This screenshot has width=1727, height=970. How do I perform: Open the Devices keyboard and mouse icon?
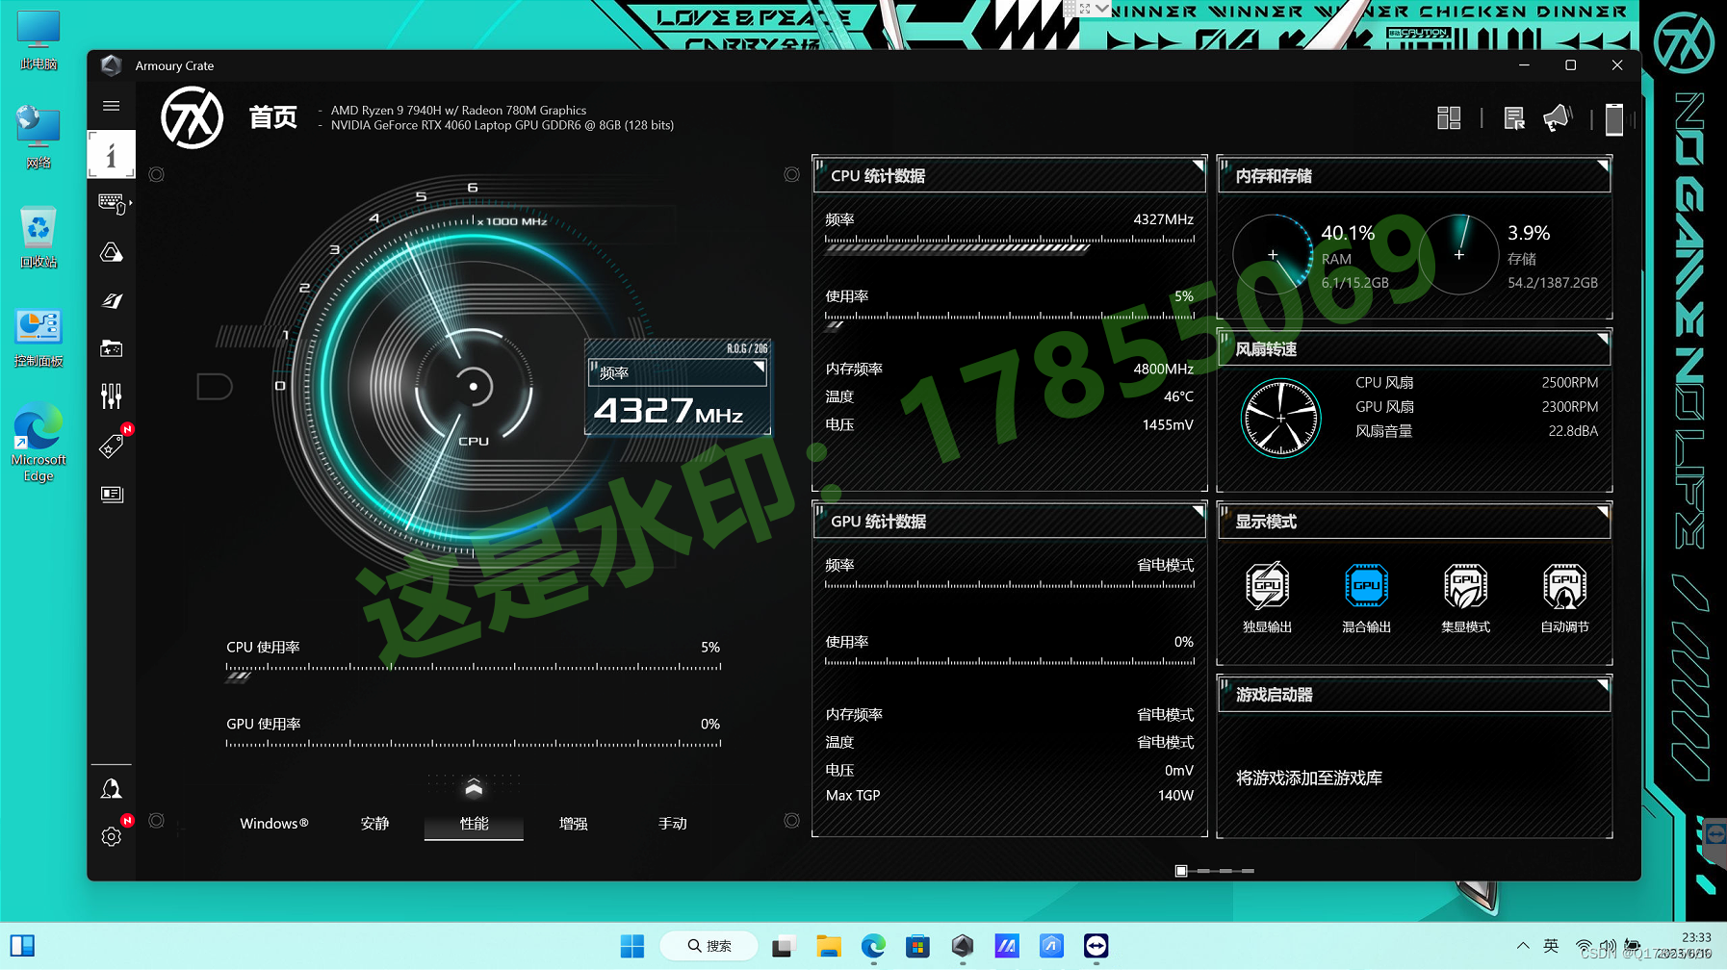(x=113, y=204)
